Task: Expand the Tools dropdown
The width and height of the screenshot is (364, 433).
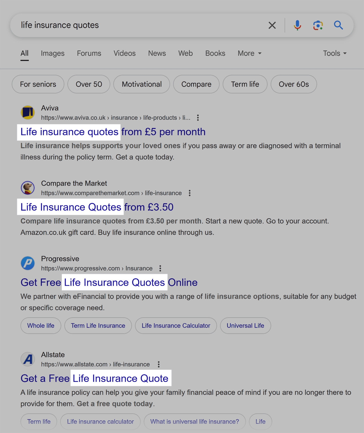Action: pos(334,53)
